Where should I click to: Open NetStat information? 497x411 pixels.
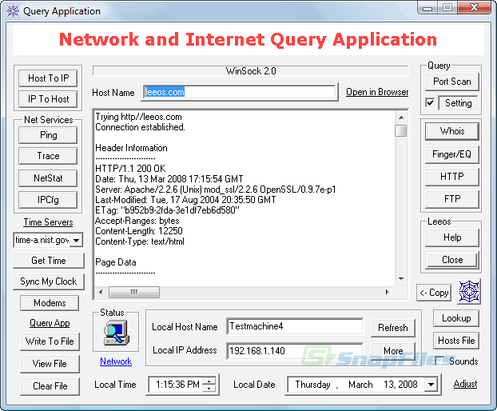click(48, 178)
